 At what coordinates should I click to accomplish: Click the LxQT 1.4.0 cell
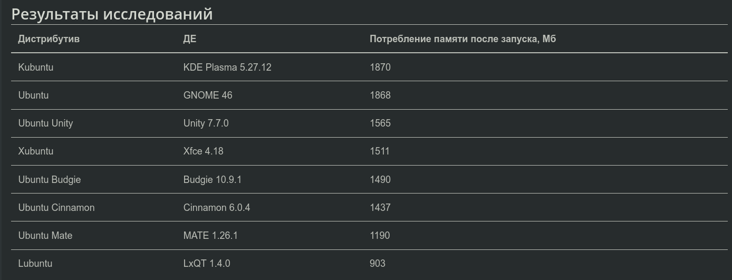[x=207, y=264]
